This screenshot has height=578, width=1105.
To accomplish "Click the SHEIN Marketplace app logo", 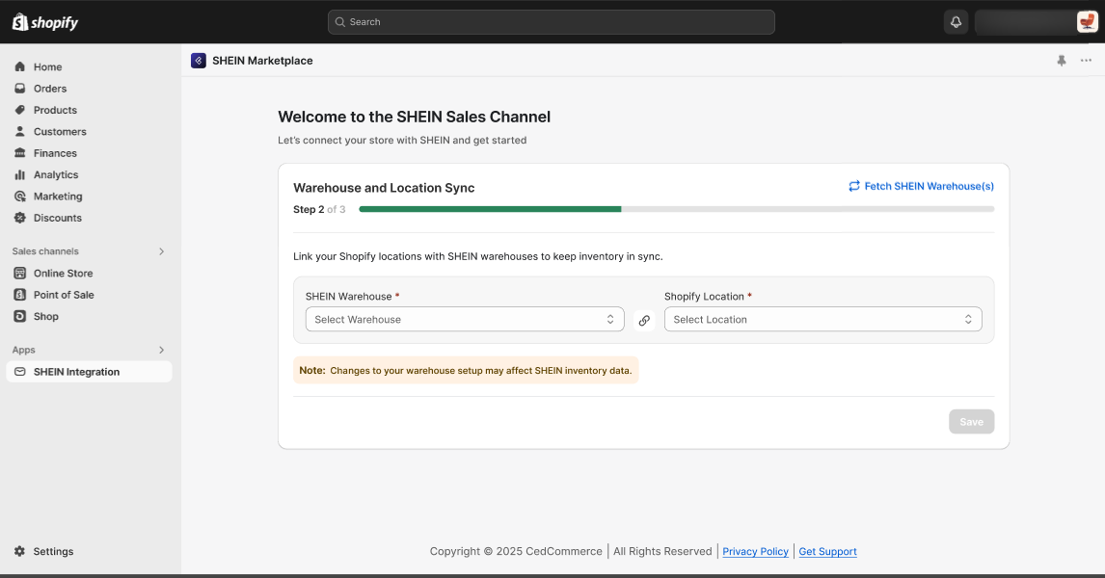I will click(199, 61).
